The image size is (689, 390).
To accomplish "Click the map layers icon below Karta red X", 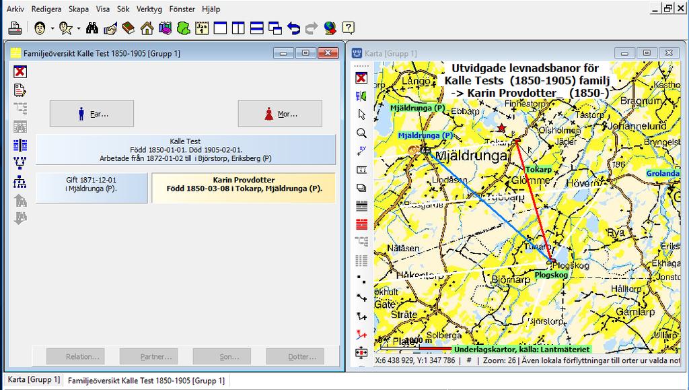I will coord(361,96).
